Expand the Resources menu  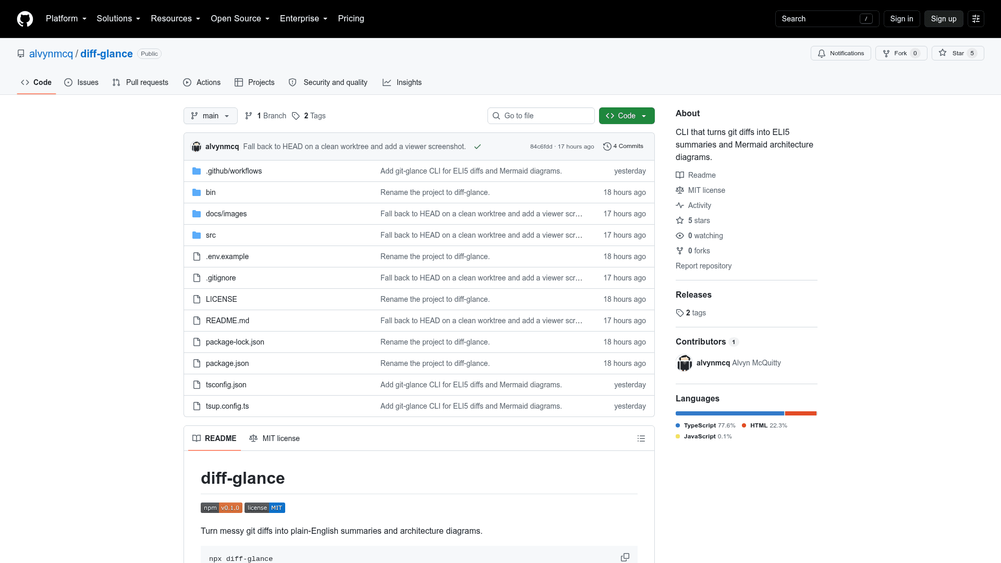point(176,19)
